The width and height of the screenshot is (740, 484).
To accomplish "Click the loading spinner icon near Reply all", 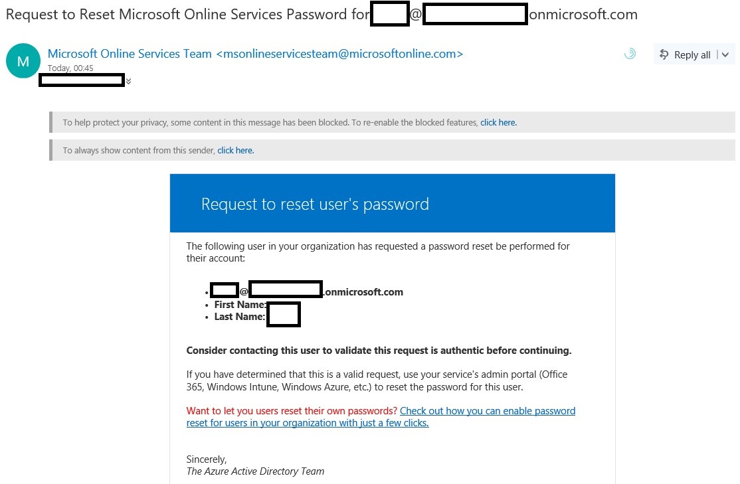I will (630, 54).
